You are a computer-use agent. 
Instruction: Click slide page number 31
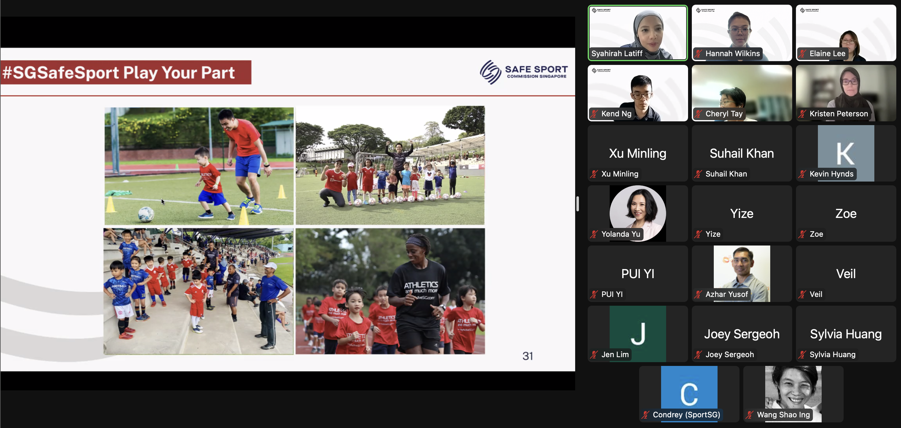pos(527,356)
